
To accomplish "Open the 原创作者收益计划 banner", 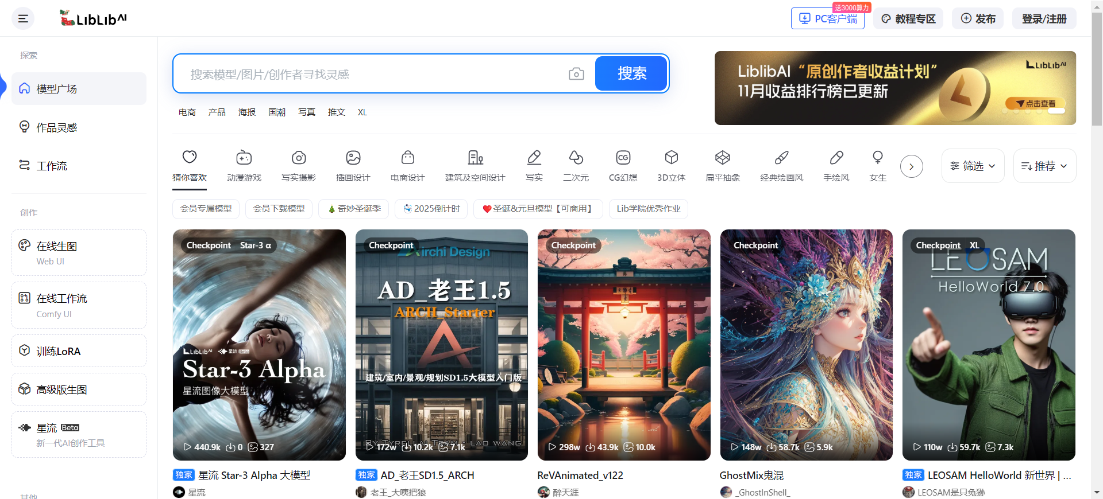I will click(x=895, y=88).
